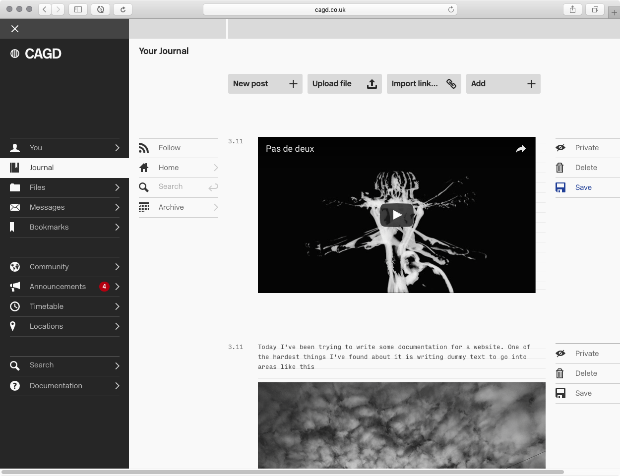
Task: Click the chain link icon on Import link
Action: [x=451, y=84]
